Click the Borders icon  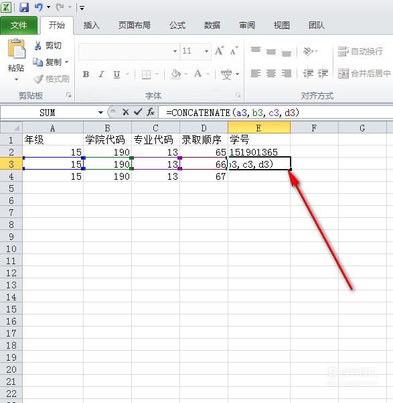(x=147, y=74)
